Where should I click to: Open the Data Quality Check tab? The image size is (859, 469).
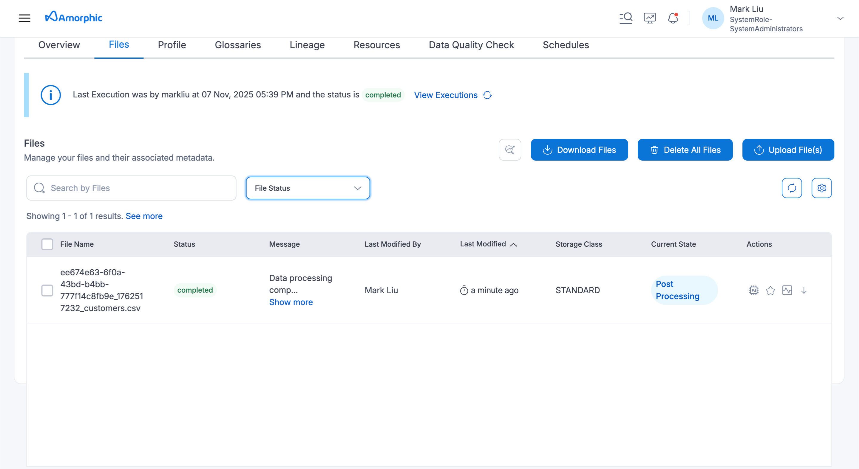(x=471, y=45)
